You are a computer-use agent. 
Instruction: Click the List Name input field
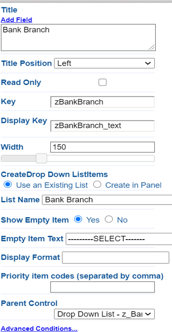click(107, 200)
